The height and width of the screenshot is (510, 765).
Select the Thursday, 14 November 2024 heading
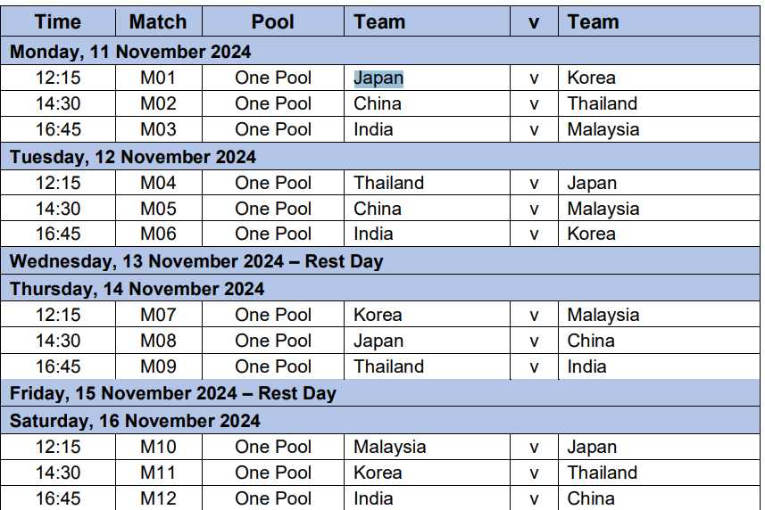pyautogui.click(x=137, y=289)
